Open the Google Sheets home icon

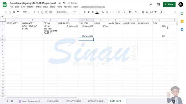tap(5, 5)
